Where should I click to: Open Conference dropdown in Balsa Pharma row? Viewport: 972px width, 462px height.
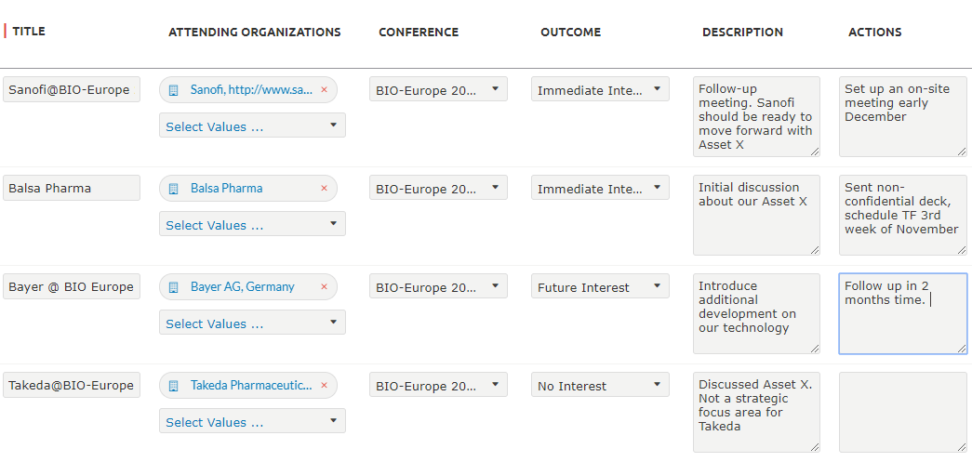click(438, 188)
